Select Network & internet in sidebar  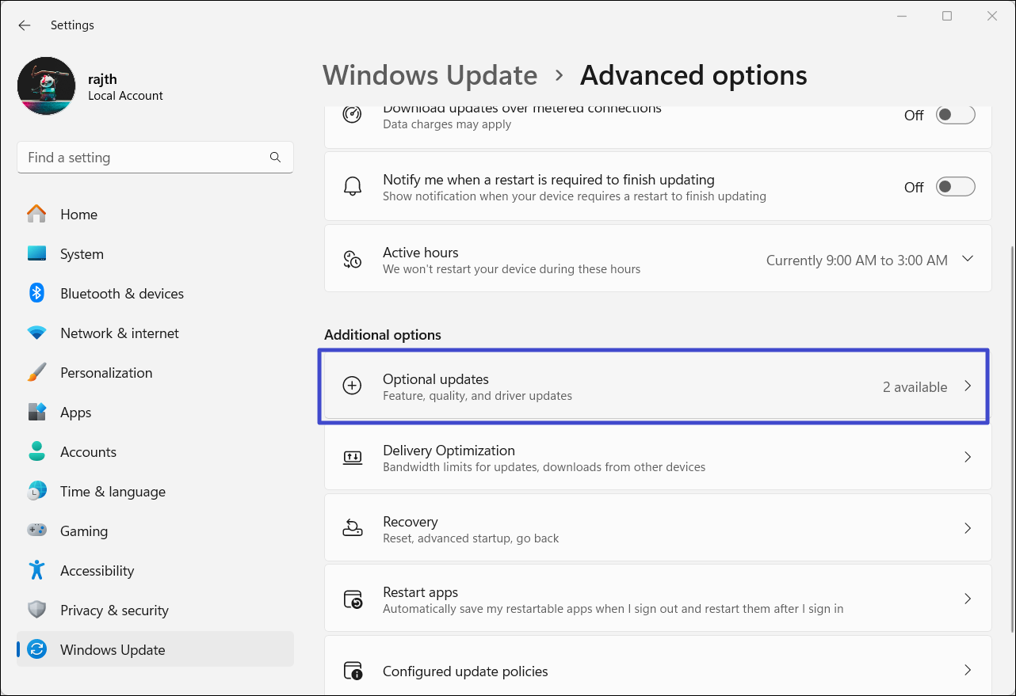[120, 333]
